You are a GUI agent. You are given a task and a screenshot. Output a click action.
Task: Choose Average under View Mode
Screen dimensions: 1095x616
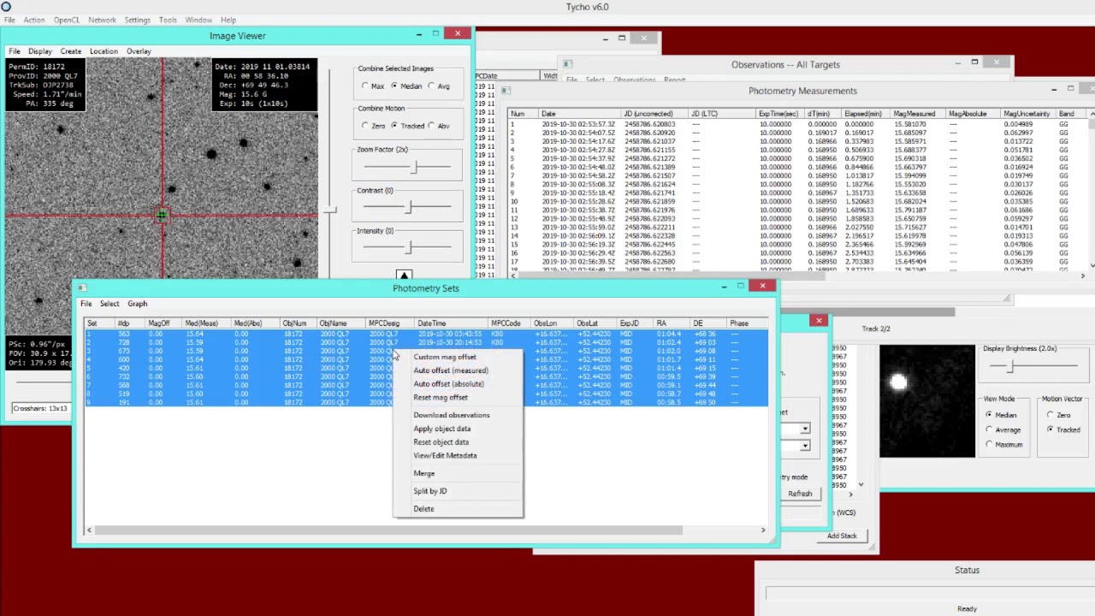(1002, 429)
